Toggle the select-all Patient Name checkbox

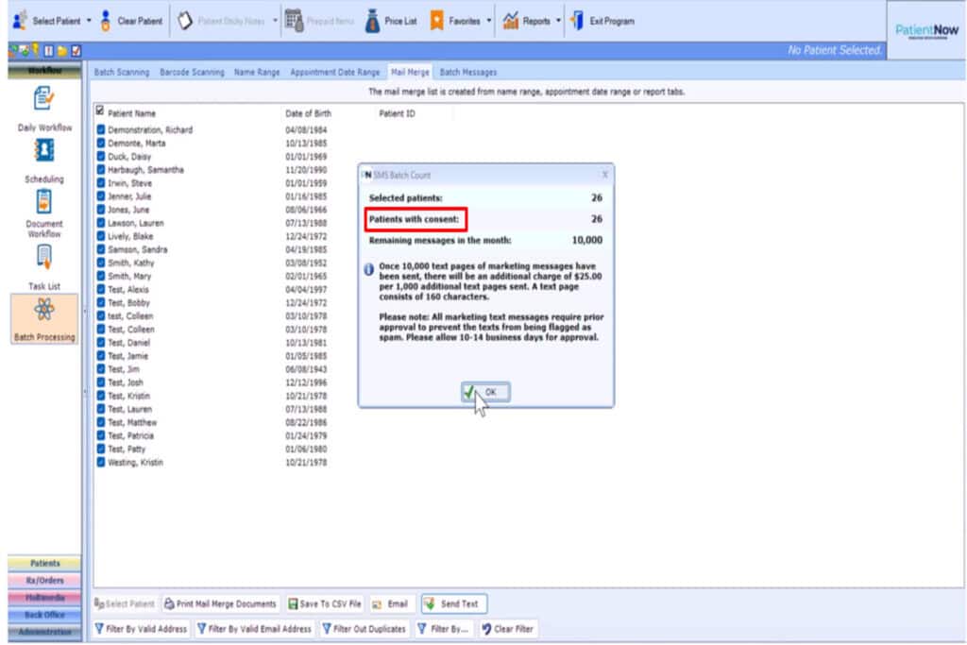coord(100,113)
